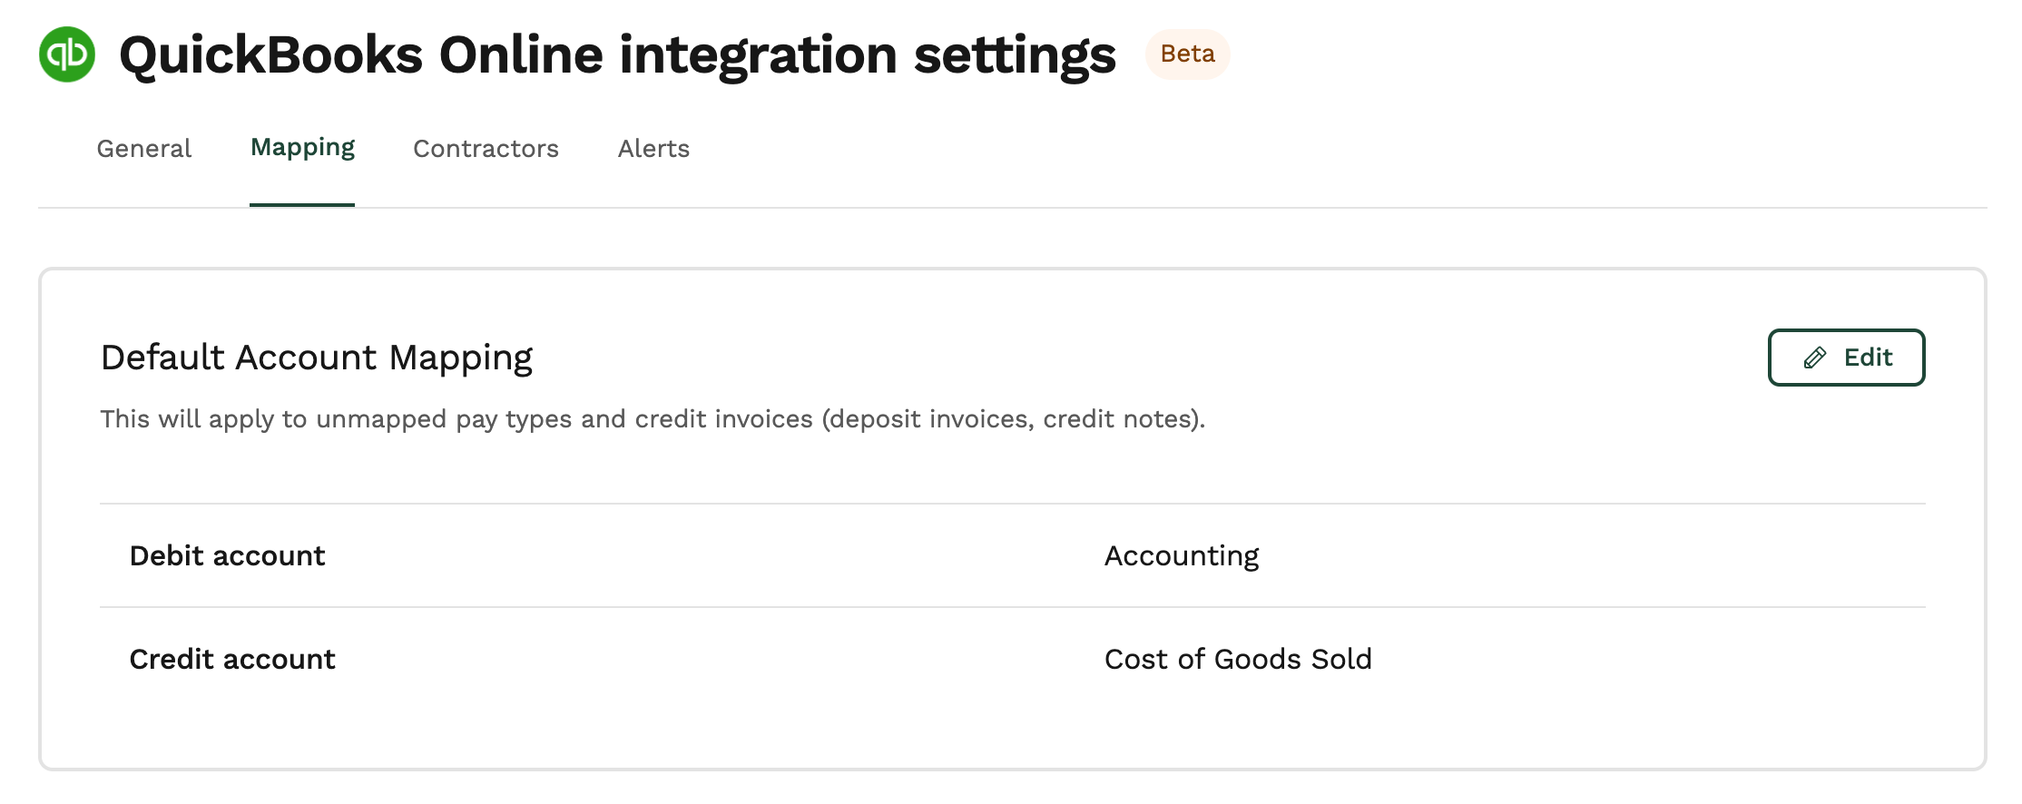Viewport: 2022px width, 804px height.
Task: Click the word Mapping in the heading
Action: 460,358
